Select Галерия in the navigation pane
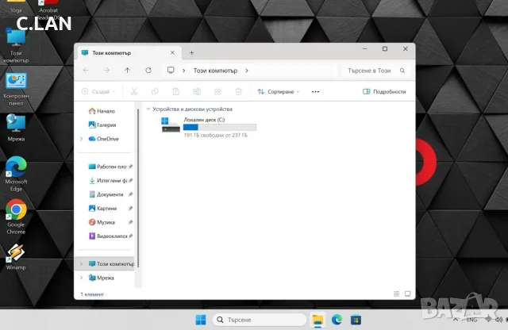The height and width of the screenshot is (330, 508). pyautogui.click(x=102, y=125)
